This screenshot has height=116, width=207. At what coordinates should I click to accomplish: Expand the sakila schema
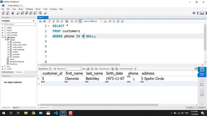pos(3,28)
